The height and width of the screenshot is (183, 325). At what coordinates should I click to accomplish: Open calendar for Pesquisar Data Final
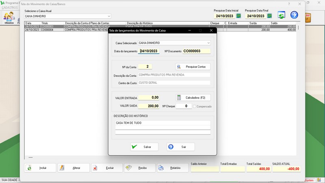[x=269, y=16]
